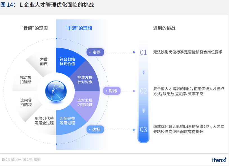Click the arrow pointing from 对标 to 02
The image size is (229, 166).
click(x=128, y=91)
